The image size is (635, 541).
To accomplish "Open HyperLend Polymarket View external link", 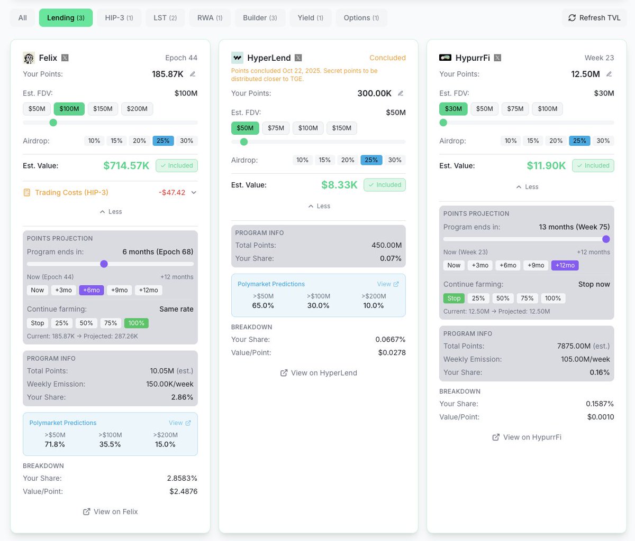I will [388, 284].
